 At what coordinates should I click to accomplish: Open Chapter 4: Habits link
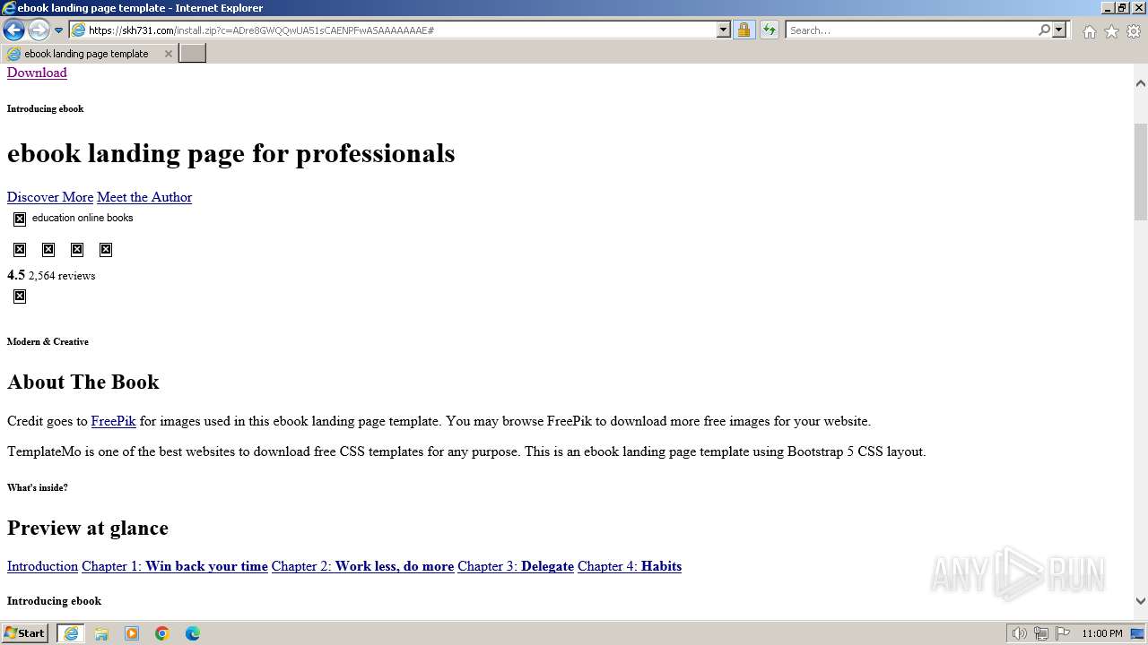[x=630, y=566]
